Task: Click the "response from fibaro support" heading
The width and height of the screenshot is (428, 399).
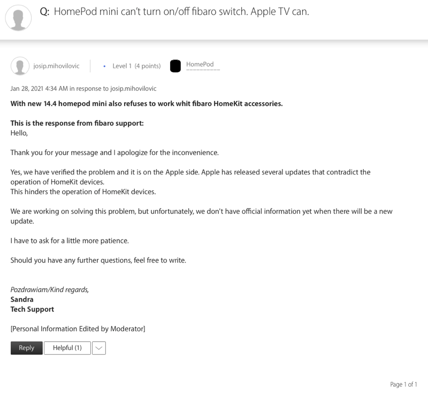Action: 77,123
